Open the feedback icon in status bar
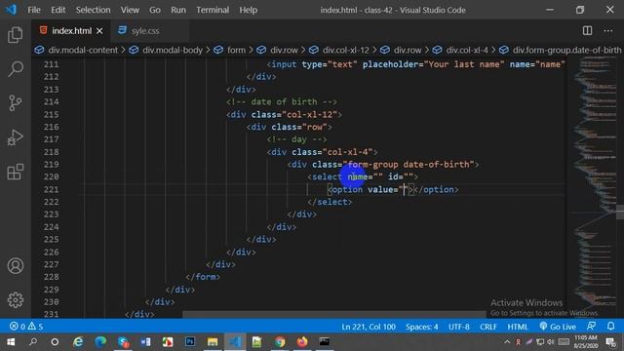 coord(592,327)
